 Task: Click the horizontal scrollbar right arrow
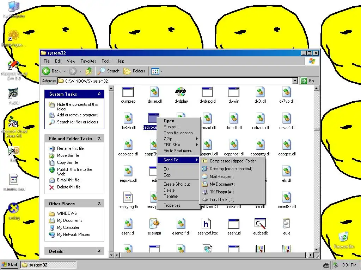(311, 255)
